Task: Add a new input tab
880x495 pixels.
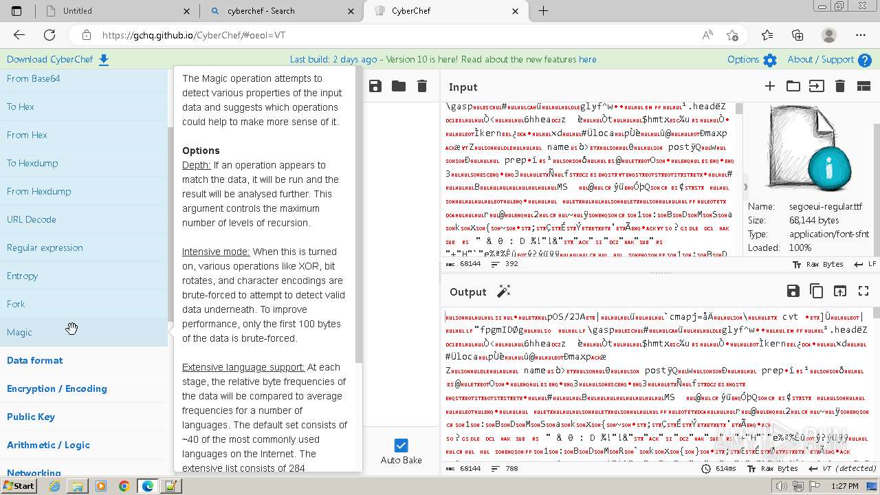Action: click(x=770, y=86)
